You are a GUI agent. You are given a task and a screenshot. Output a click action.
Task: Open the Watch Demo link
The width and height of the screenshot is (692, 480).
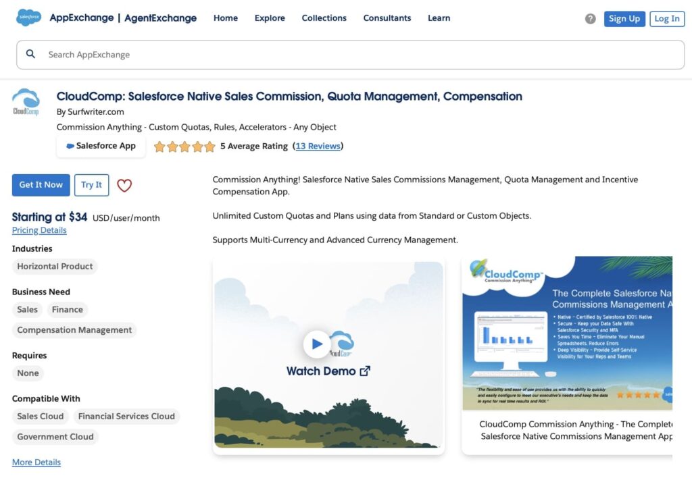click(328, 371)
